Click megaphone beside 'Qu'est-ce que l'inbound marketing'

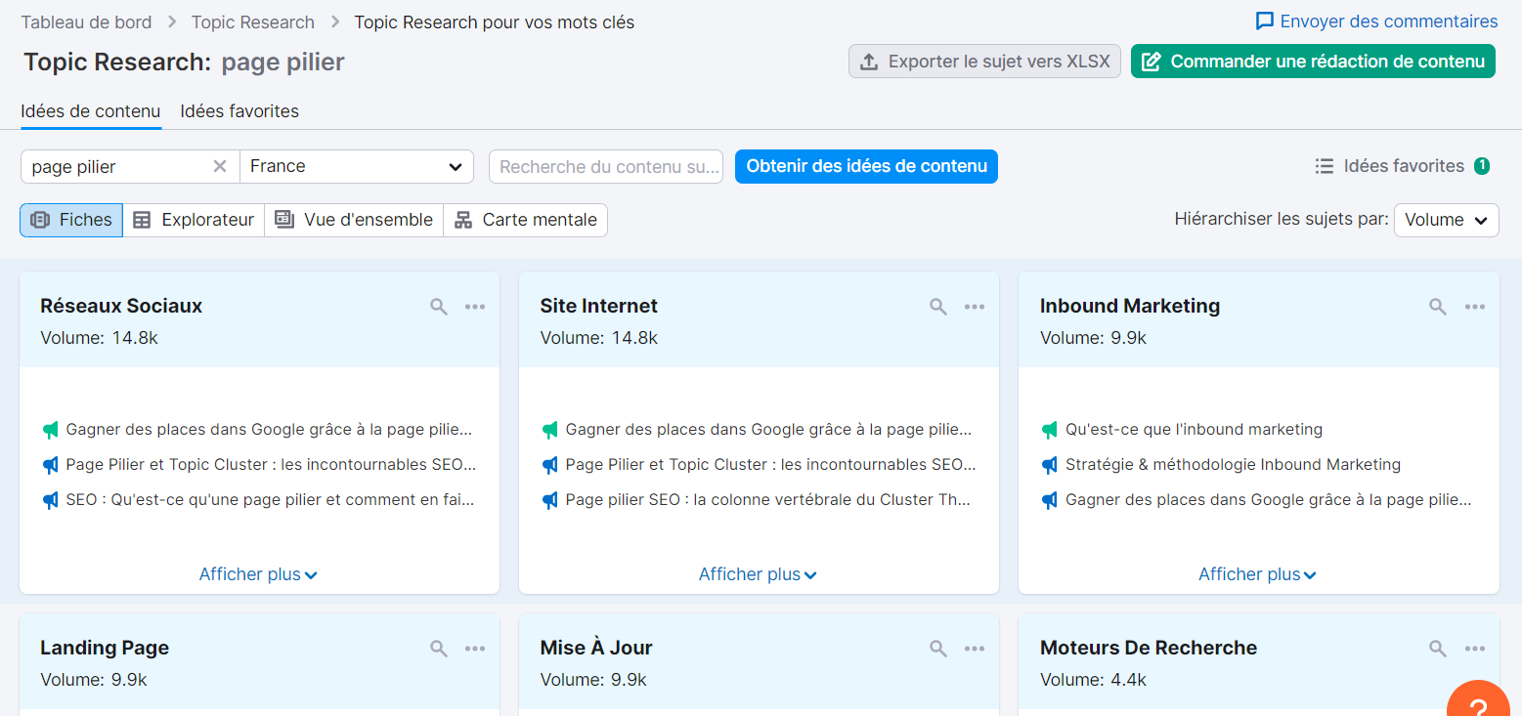[1050, 430]
